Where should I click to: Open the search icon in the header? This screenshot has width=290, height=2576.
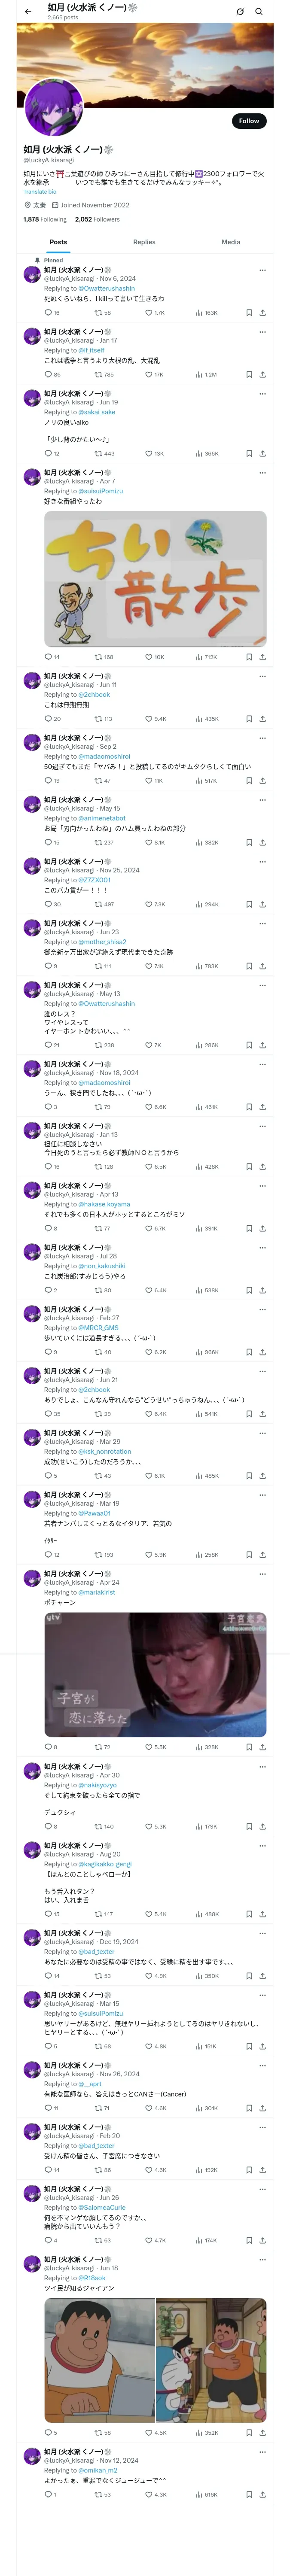(x=259, y=12)
